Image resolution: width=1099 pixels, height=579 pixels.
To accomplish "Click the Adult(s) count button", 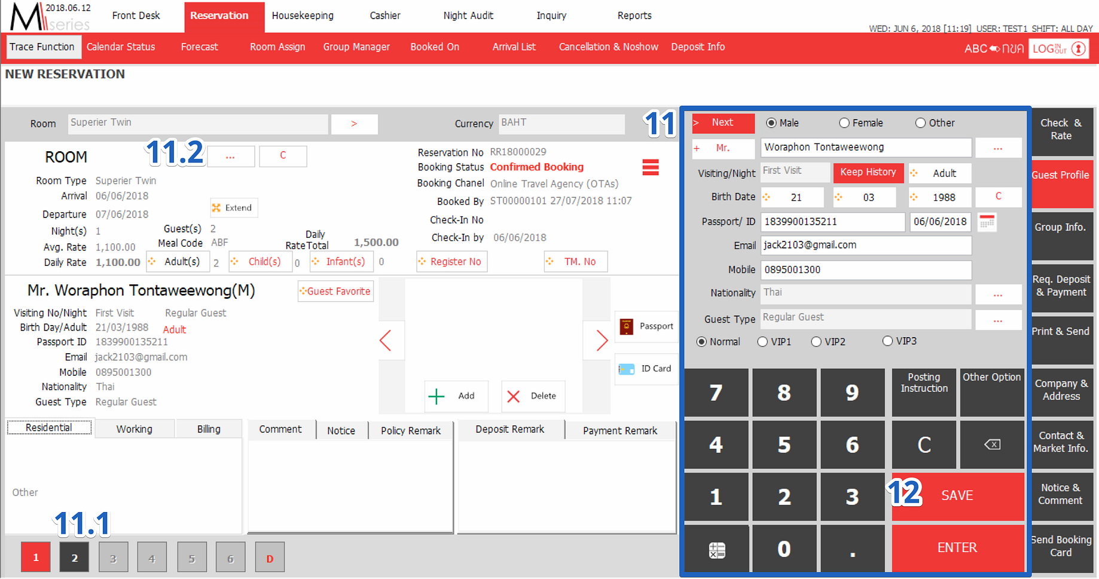I will point(178,262).
